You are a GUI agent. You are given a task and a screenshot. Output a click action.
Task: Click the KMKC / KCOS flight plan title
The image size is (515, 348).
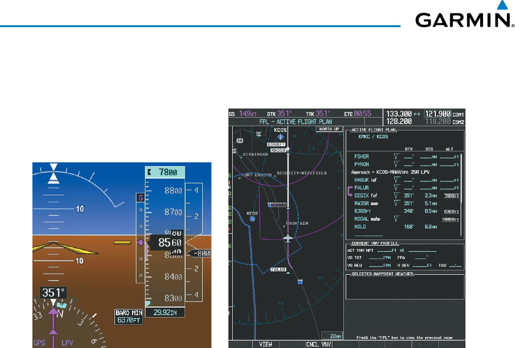pos(373,137)
